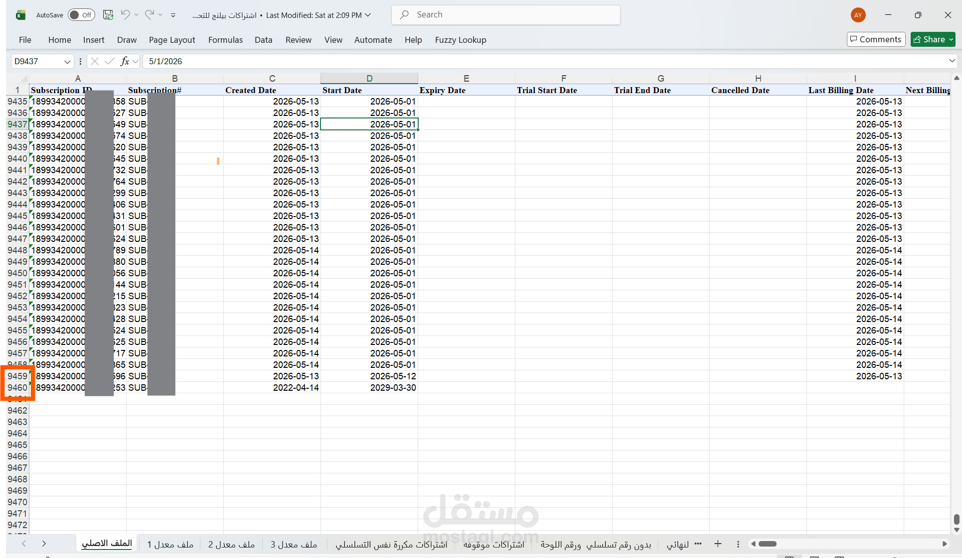The width and height of the screenshot is (962, 558).
Task: Click the formula bar showing 5/1/2026
Action: coord(543,61)
